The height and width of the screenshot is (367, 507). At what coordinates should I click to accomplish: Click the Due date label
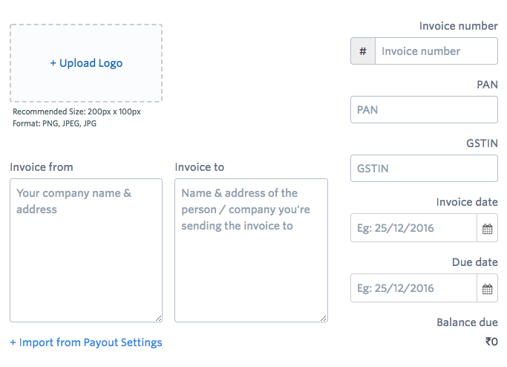pyautogui.click(x=474, y=262)
